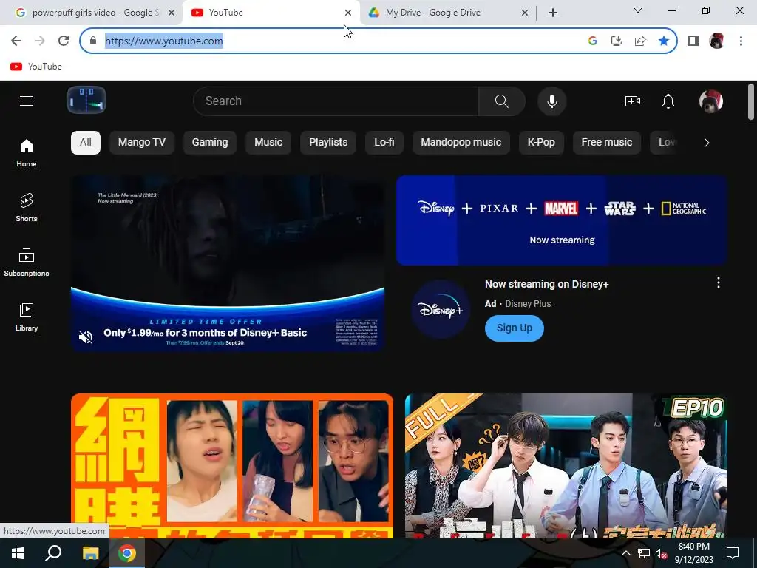757x568 pixels.
Task: Select the Mandopop music chip
Action: pos(461,143)
